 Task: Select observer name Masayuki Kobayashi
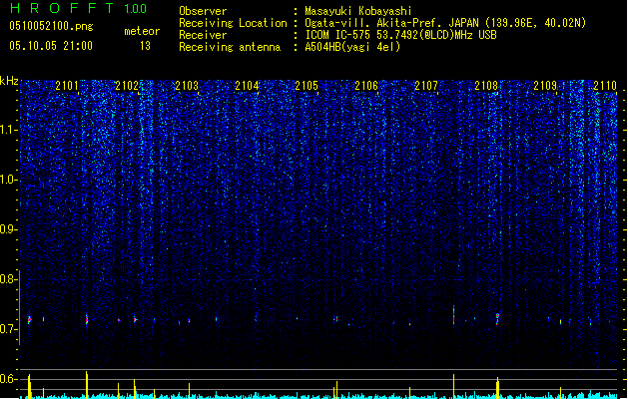pos(358,11)
